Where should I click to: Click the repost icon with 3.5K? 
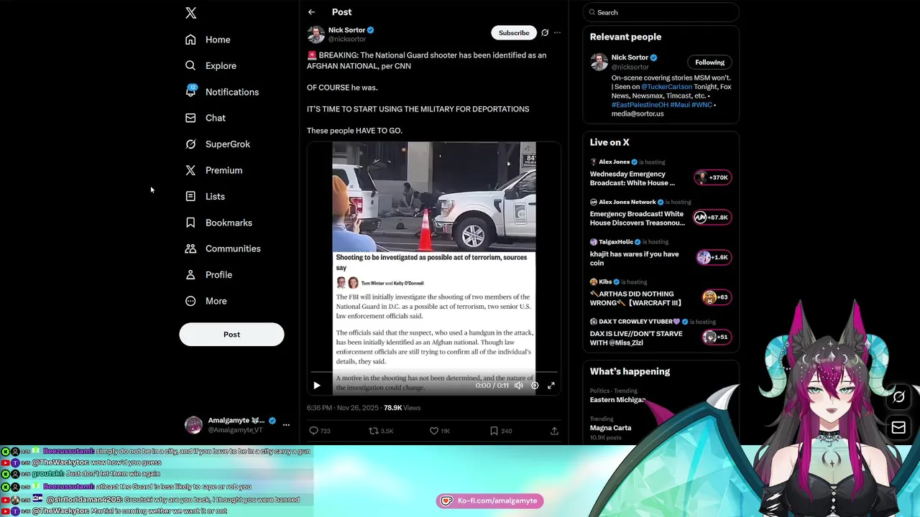(373, 431)
